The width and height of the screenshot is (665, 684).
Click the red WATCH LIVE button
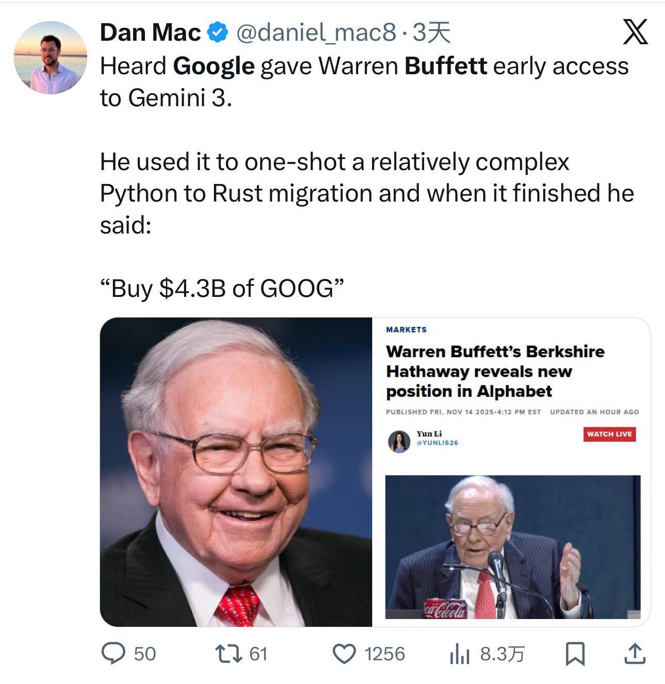point(609,434)
